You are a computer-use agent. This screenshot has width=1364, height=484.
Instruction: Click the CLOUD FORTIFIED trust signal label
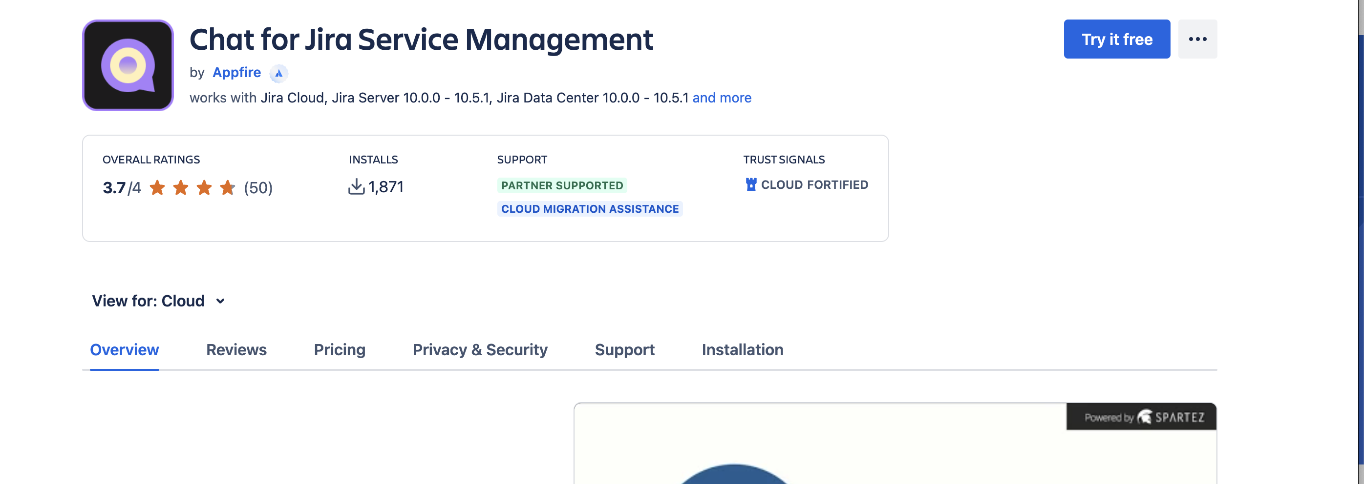[814, 184]
